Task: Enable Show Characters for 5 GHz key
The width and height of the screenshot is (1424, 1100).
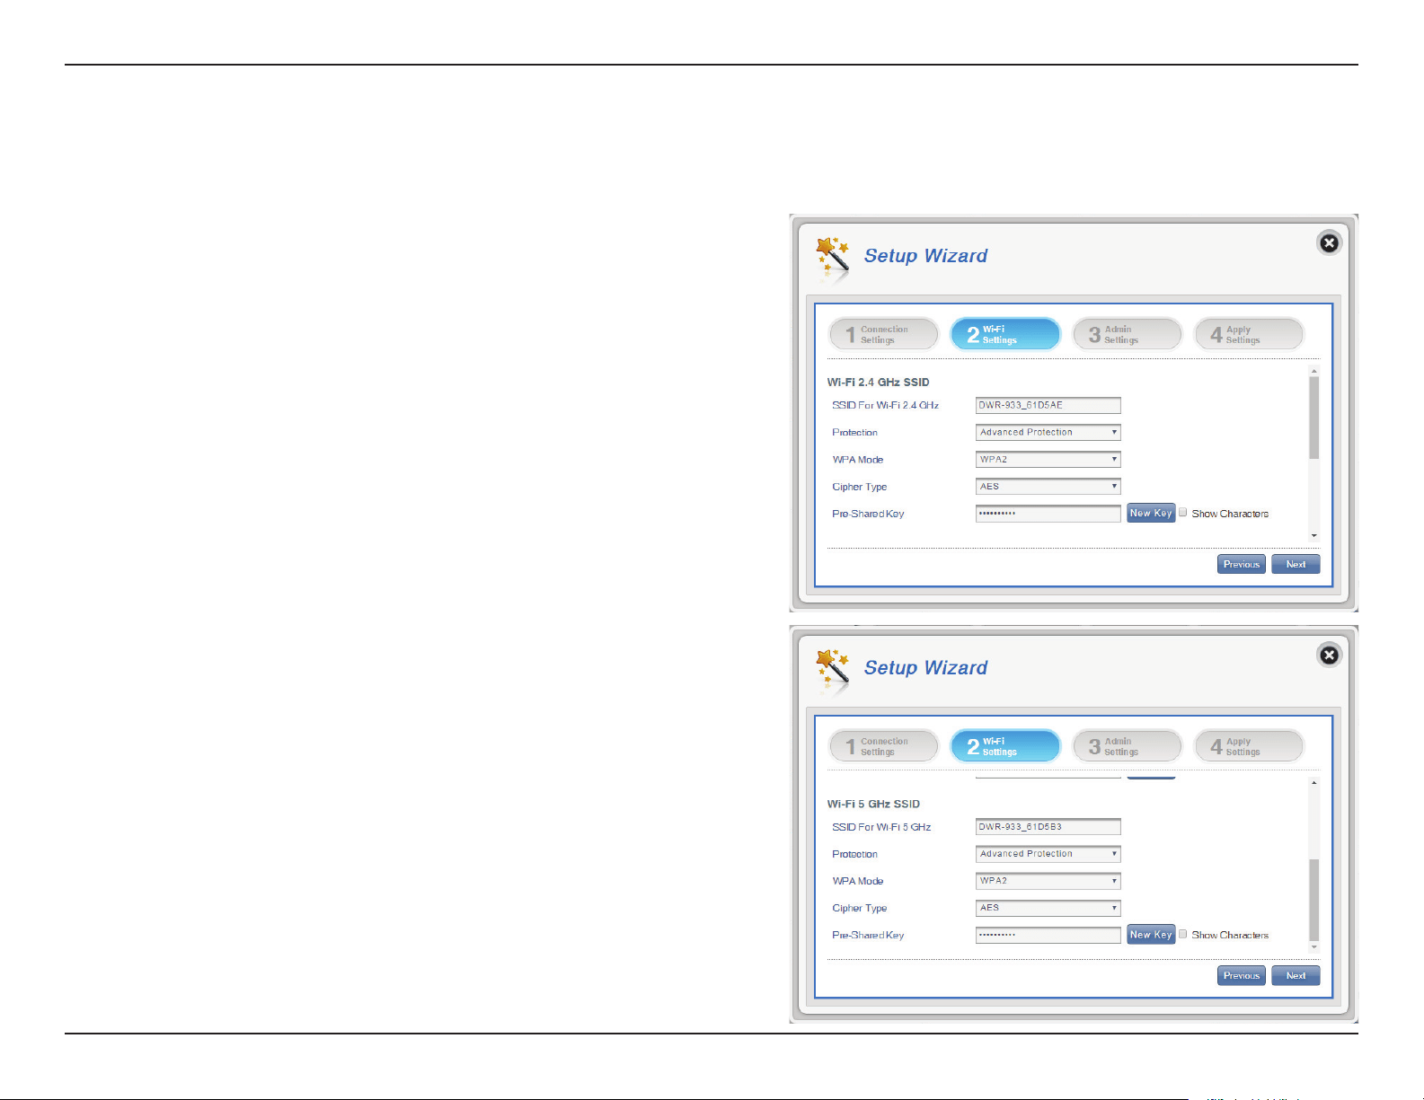Action: point(1183,934)
